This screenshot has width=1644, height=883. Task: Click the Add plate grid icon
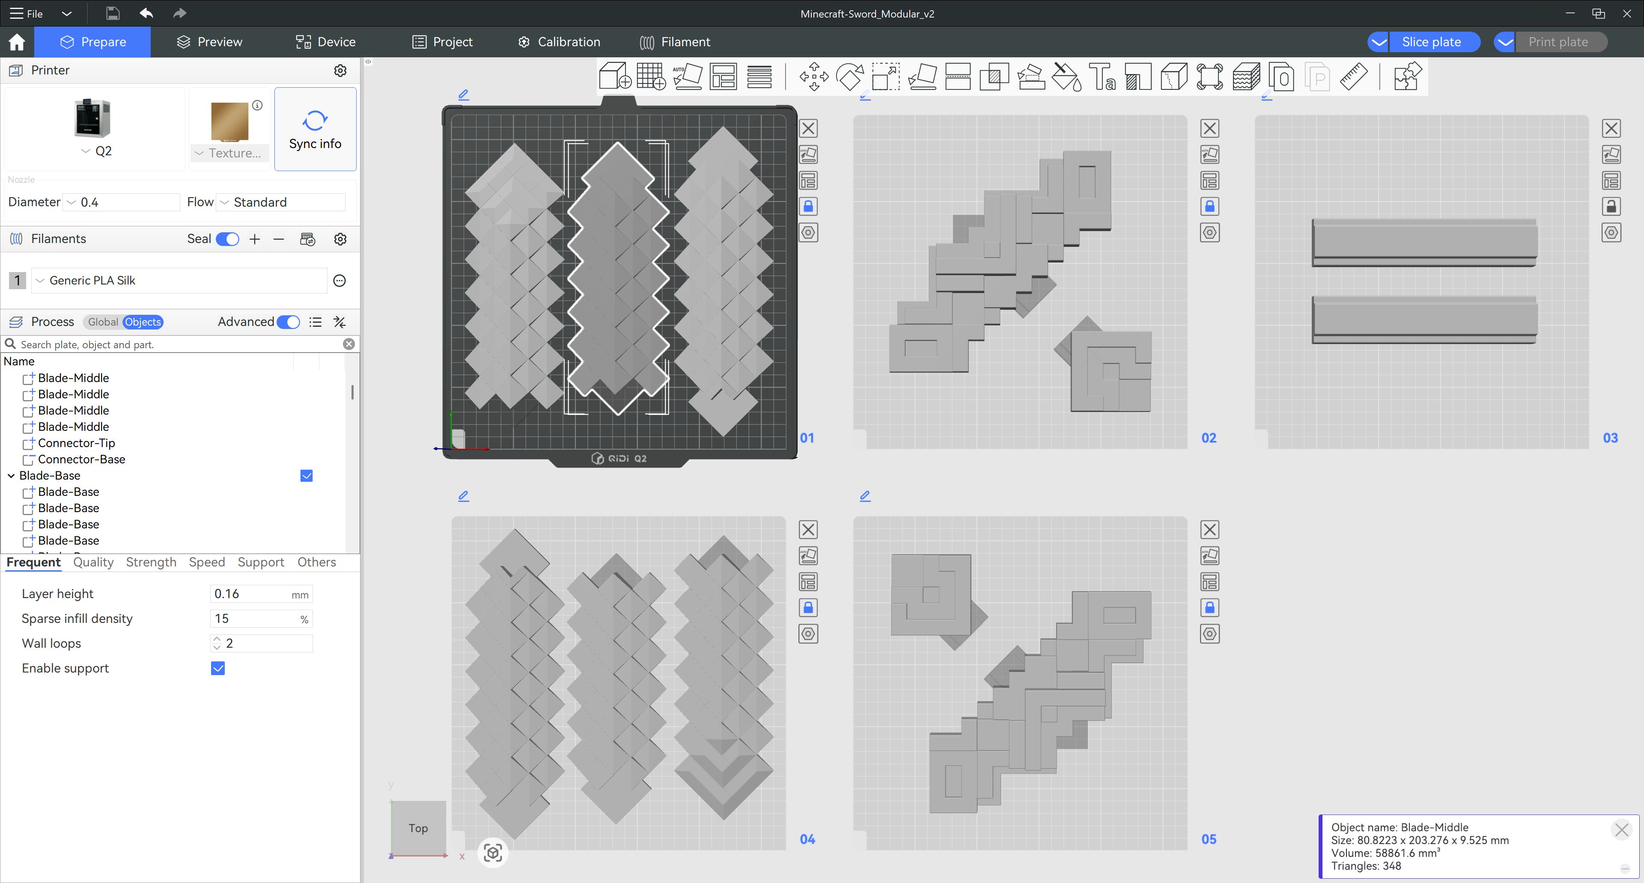coord(651,77)
